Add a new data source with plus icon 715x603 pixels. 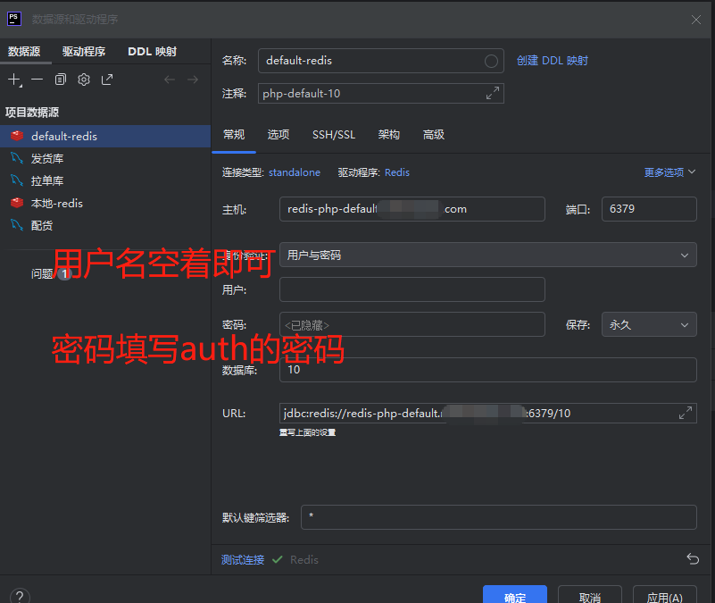[14, 80]
